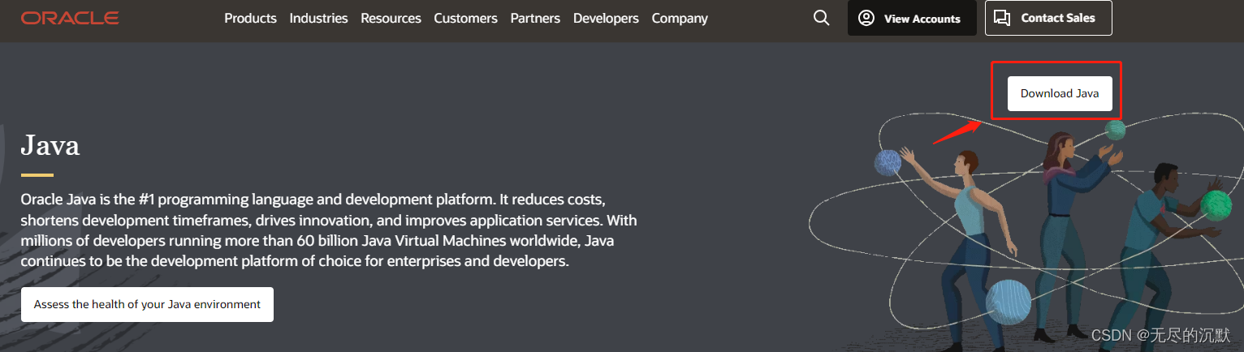Open the Company menu
The image size is (1244, 352).
point(680,18)
